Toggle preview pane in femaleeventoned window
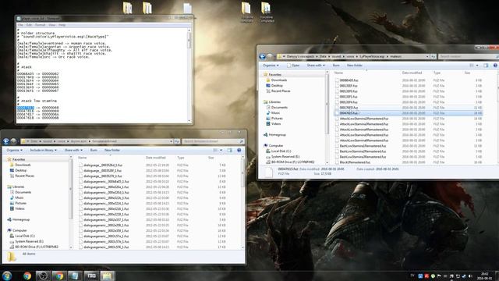This screenshot has width=499, height=281. pos(230,150)
